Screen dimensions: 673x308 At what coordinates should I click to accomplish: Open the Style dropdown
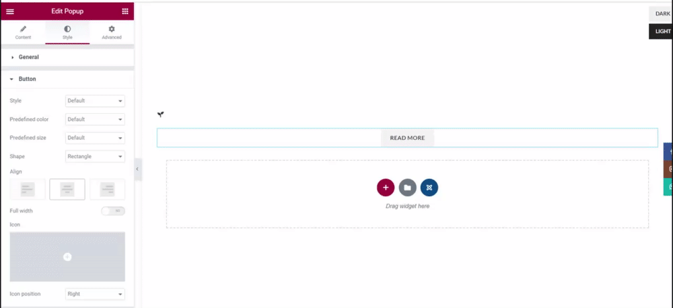95,101
